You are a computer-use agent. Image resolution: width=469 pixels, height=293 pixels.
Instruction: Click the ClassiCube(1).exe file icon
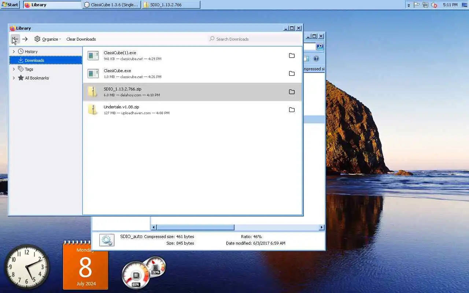(x=93, y=56)
